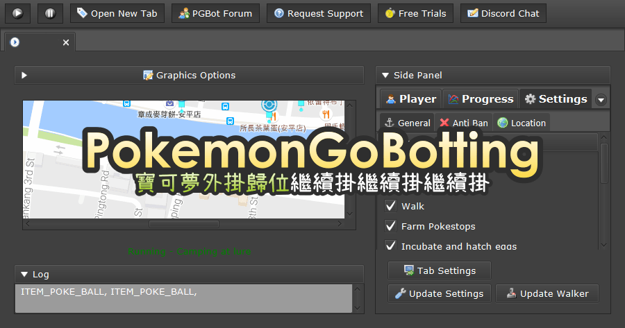Image resolution: width=625 pixels, height=328 pixels.
Task: Click the Update Settings button
Action: point(440,294)
